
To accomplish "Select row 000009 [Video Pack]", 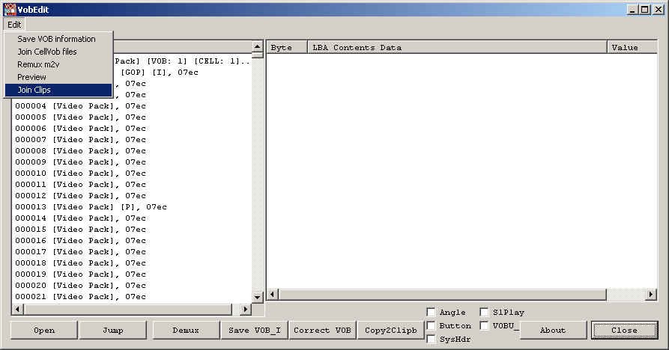I will (80, 162).
